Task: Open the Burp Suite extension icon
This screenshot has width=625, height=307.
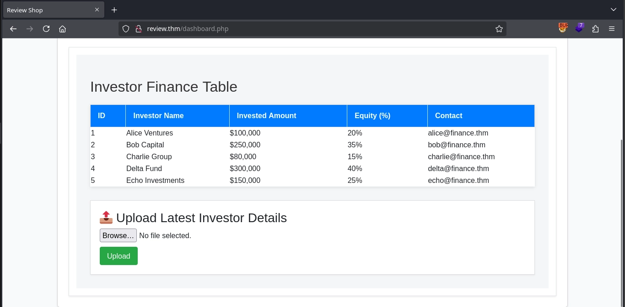Action: click(x=563, y=28)
